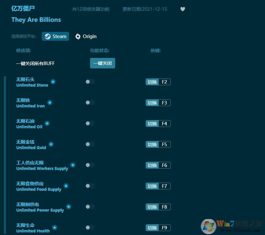
Task: Click the star icon beside Unlimited Stone
Action: pos(53,82)
